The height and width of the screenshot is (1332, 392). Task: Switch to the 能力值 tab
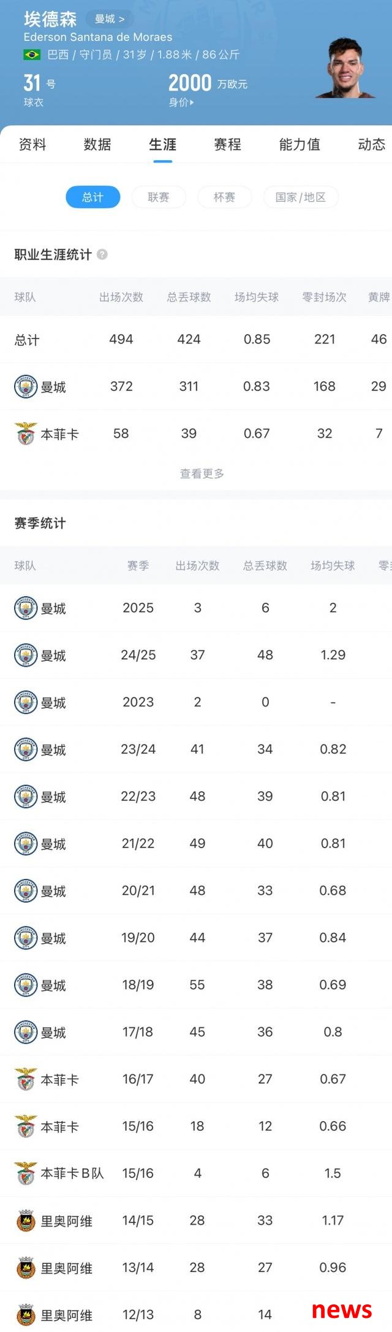[300, 144]
